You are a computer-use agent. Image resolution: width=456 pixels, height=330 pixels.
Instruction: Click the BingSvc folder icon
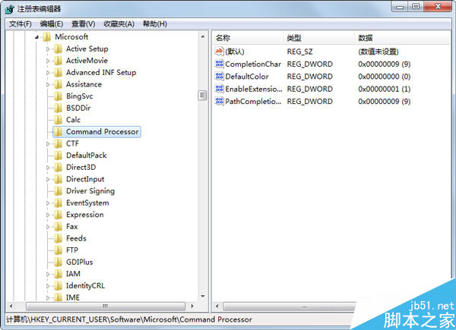pos(59,96)
